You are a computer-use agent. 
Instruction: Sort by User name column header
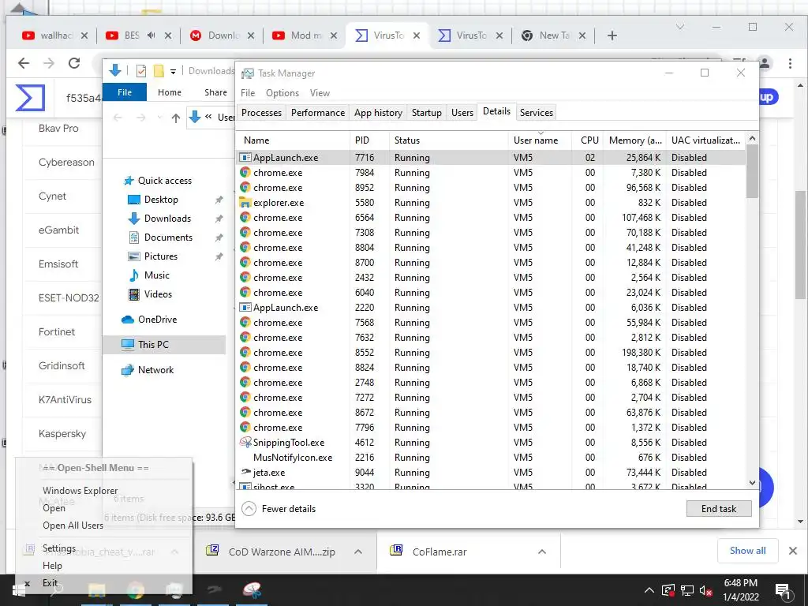point(540,140)
